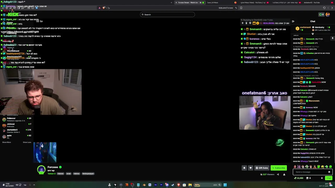Screen dimensions: 335x188
Task: Turn on stream notifications with the bell icon
Action: [x=244, y=168]
